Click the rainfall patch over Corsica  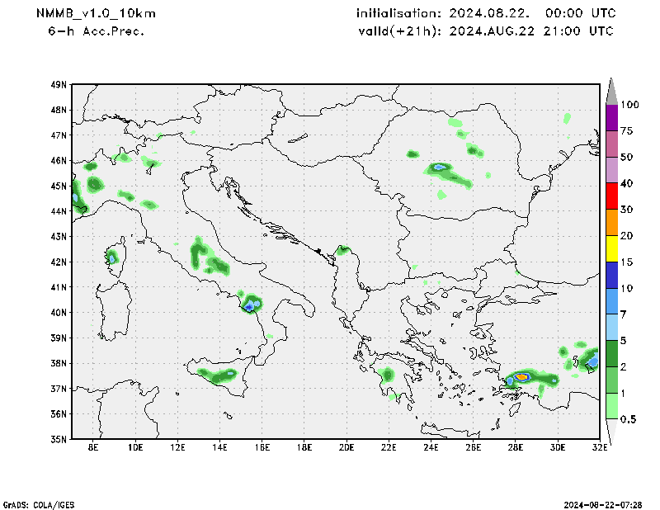point(111,257)
